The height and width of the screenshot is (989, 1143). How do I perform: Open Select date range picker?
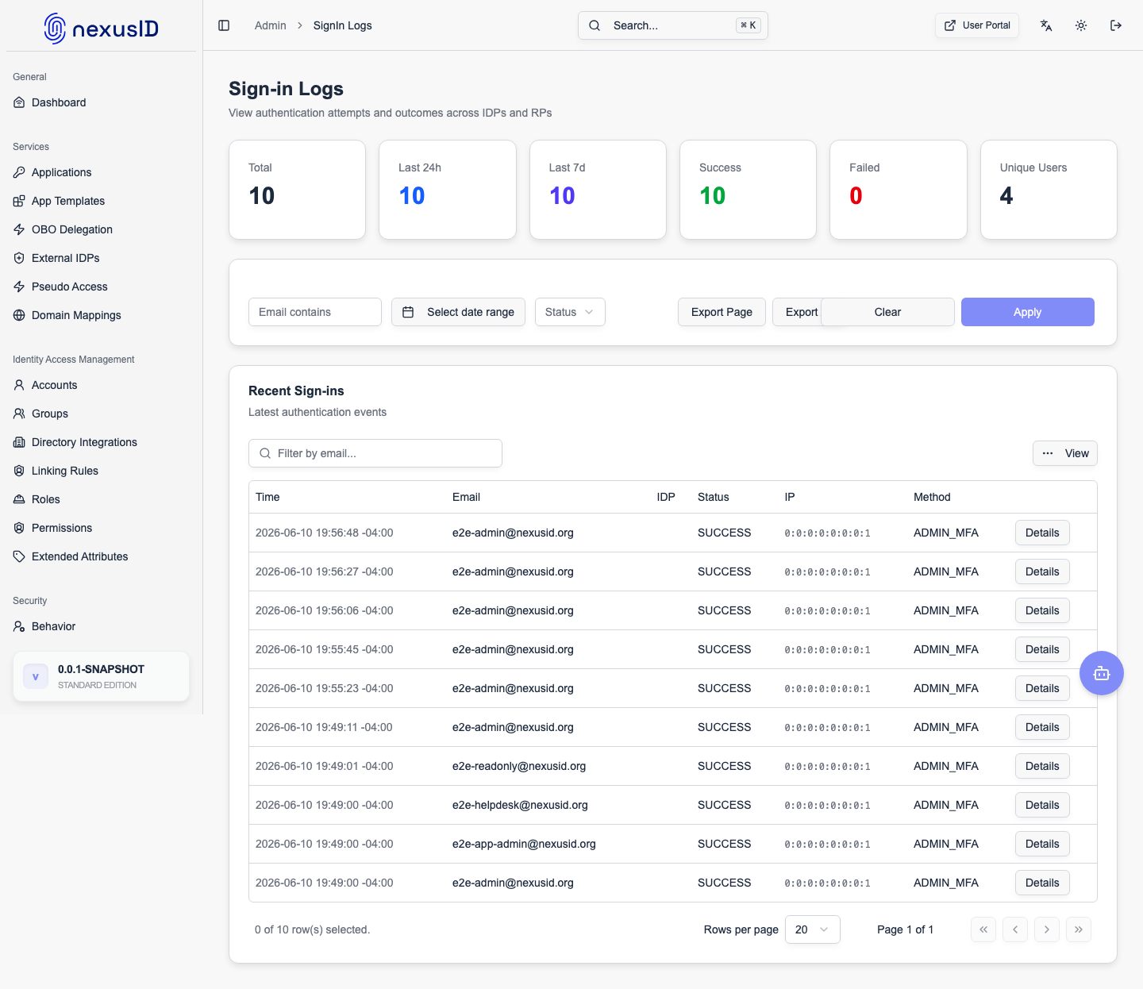458,312
